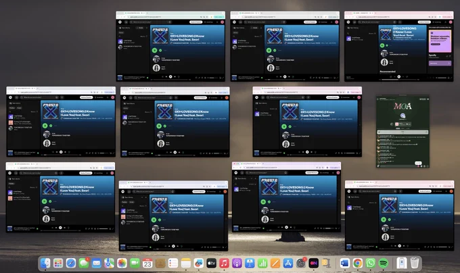Image resolution: width=460 pixels, height=273 pixels.
Task: Click purple arrow button below Spotify ad
Action: (x=440, y=63)
